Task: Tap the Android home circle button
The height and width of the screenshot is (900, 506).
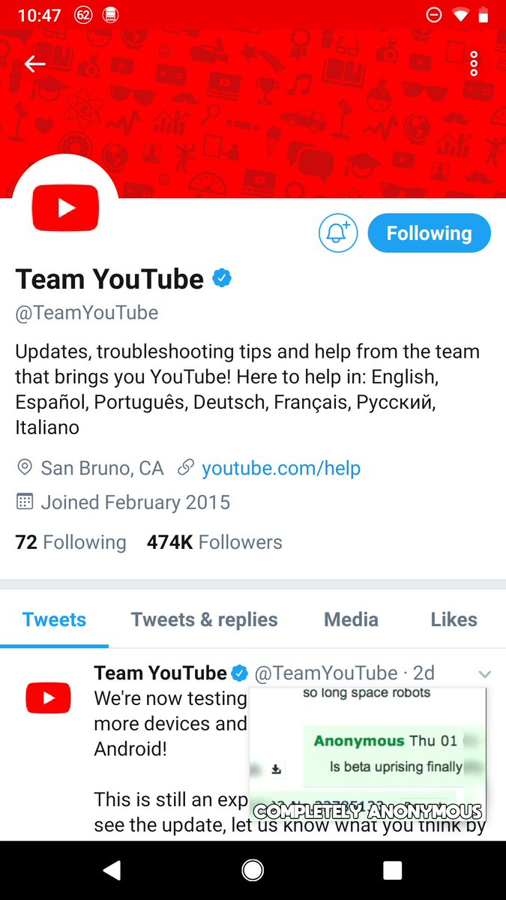Action: pyautogui.click(x=253, y=870)
